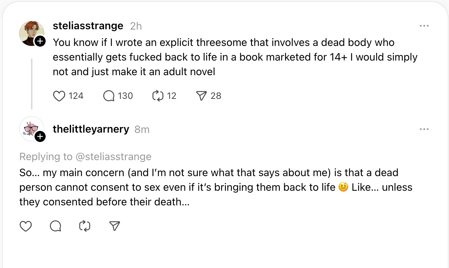Follow steliasstrange via plus badge
This screenshot has width=449, height=268.
pyautogui.click(x=40, y=41)
